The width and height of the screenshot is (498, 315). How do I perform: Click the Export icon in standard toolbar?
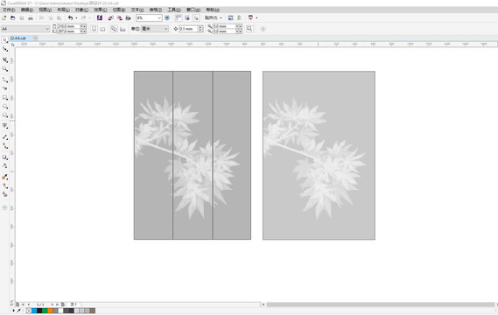point(119,18)
